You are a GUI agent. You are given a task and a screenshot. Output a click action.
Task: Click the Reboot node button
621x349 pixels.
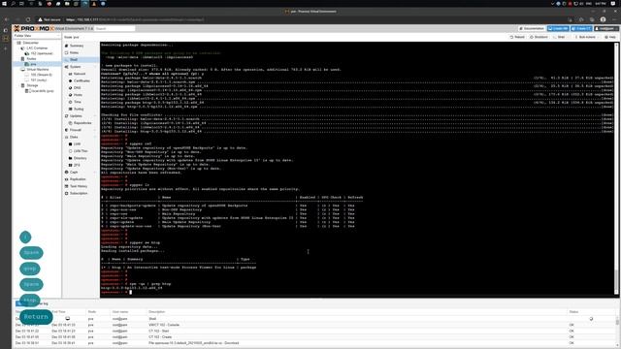[x=517, y=37]
